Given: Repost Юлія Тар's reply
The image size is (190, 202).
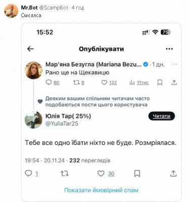Looking at the screenshot, I should click(65, 174).
